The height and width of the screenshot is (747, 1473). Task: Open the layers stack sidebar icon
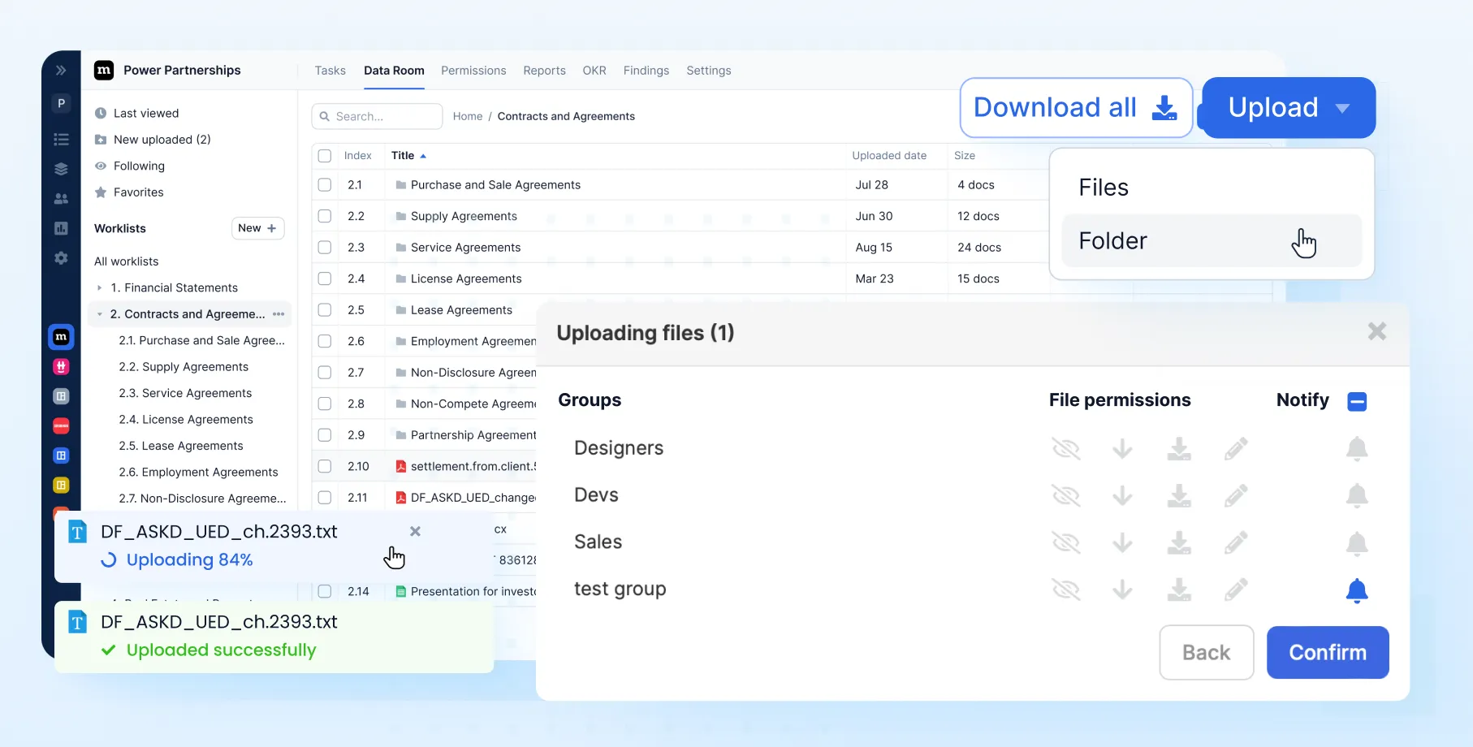pyautogui.click(x=61, y=169)
